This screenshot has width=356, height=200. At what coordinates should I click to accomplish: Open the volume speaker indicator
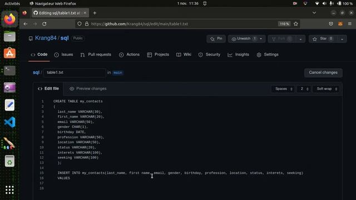(324, 3)
